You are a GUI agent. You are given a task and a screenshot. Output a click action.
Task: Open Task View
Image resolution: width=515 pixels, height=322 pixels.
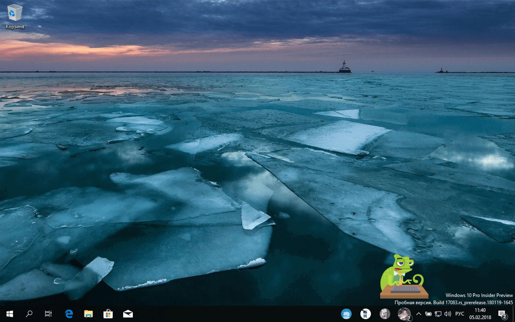(48, 314)
